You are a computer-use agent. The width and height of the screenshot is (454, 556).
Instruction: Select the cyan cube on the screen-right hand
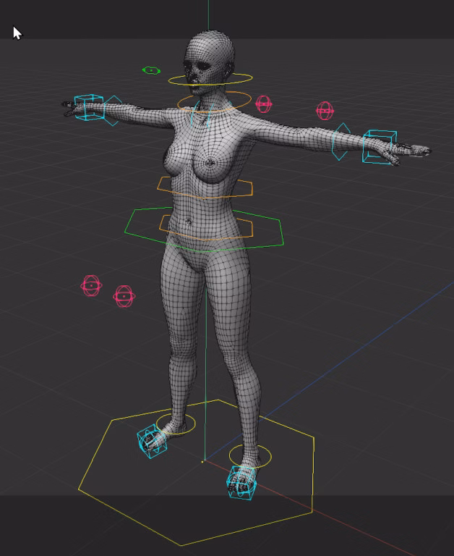click(x=380, y=147)
